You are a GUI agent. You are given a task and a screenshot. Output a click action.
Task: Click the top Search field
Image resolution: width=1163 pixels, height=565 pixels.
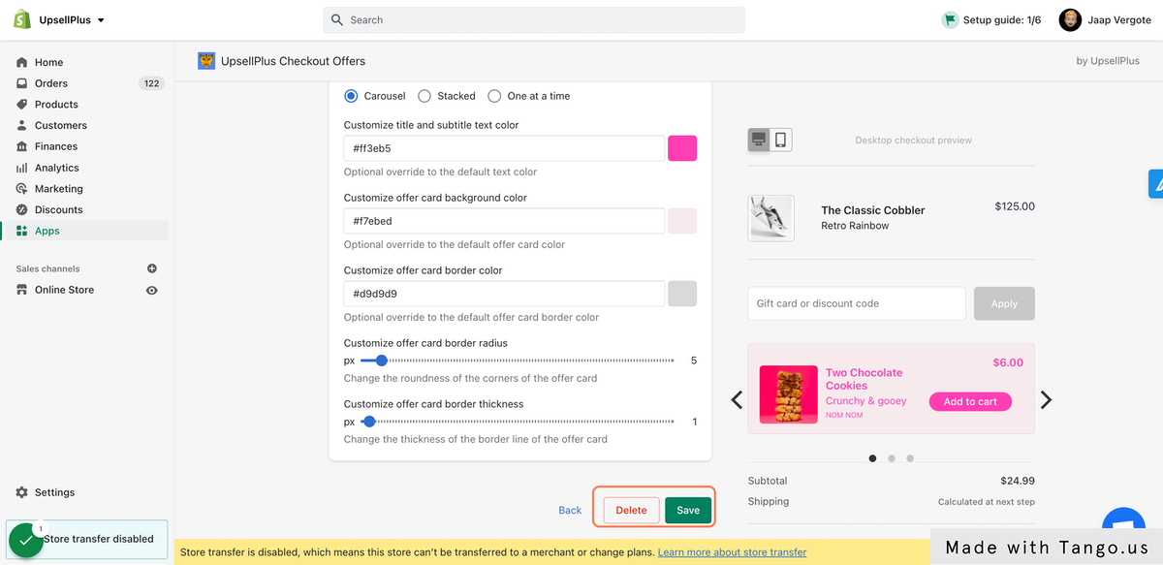(x=534, y=19)
